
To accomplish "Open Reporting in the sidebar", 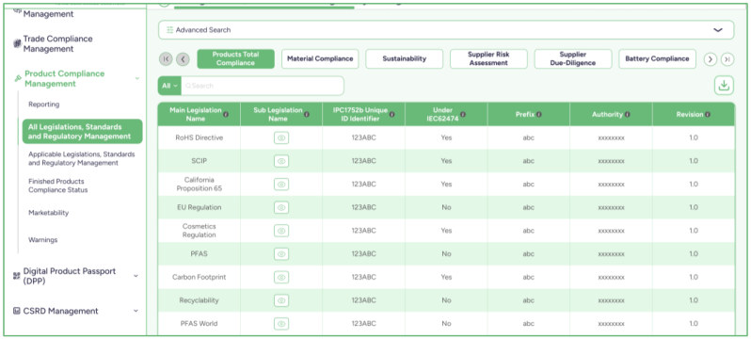I will pyautogui.click(x=44, y=105).
